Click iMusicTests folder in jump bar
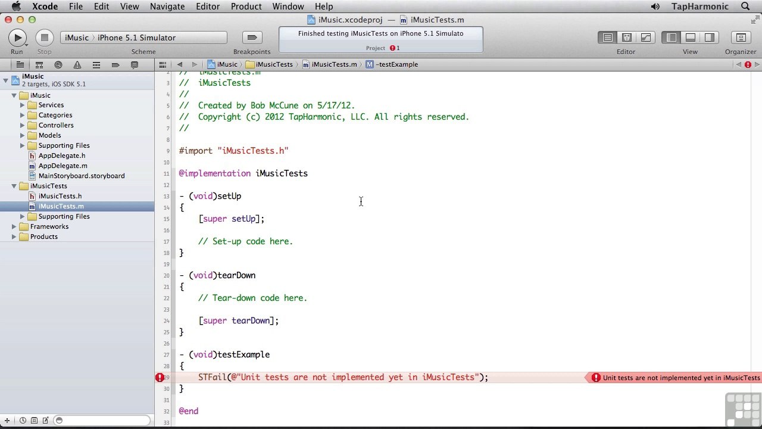Screen dimensions: 762x429 tap(269, 64)
